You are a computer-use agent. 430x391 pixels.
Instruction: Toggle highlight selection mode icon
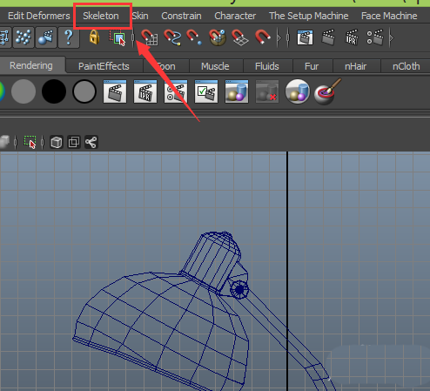tap(118, 37)
